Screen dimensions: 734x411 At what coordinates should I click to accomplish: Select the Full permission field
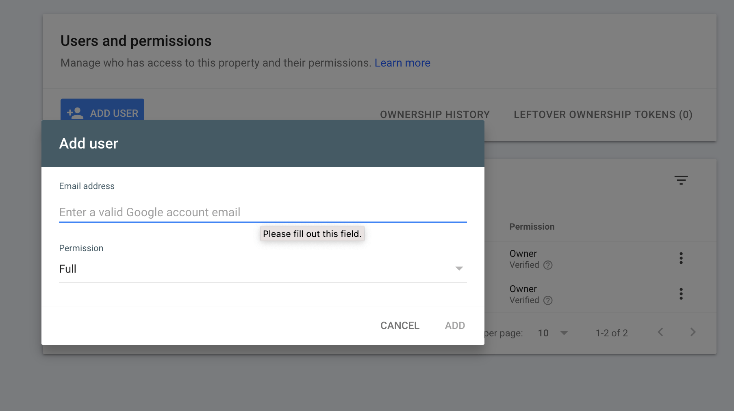(x=263, y=269)
